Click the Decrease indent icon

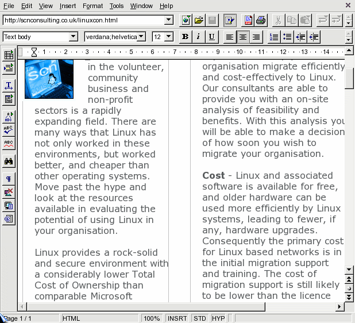300,37
